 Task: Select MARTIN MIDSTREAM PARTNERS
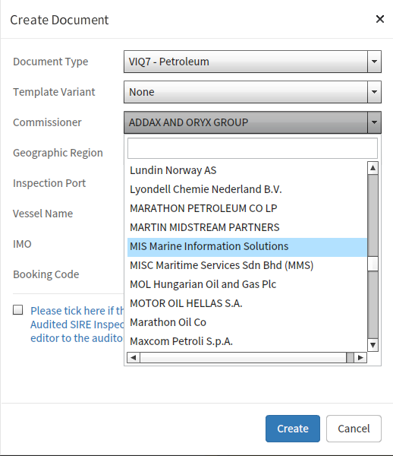pyautogui.click(x=247, y=227)
